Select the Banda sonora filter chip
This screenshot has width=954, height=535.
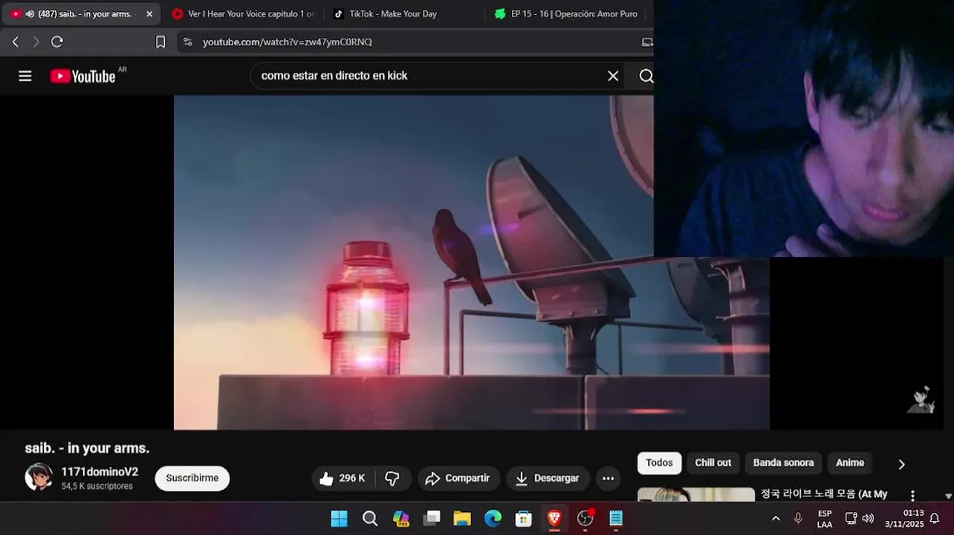tap(783, 463)
